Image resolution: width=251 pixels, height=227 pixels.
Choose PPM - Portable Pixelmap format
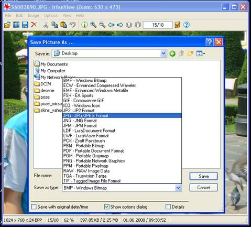coord(122,166)
